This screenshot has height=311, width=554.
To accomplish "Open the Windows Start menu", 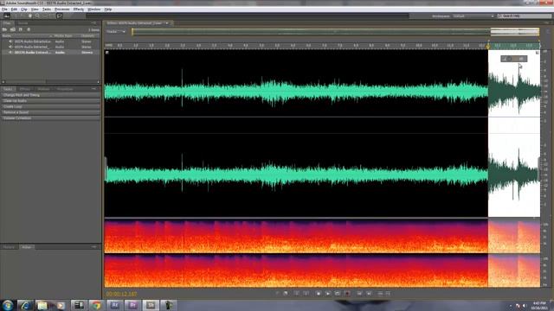I will click(8, 305).
